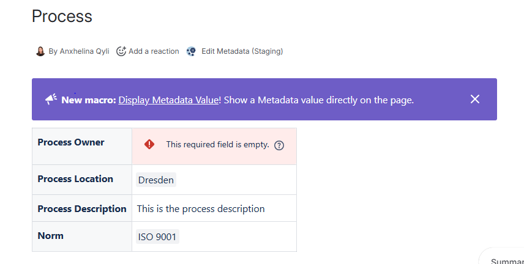Click the Process Location row label

pos(75,179)
